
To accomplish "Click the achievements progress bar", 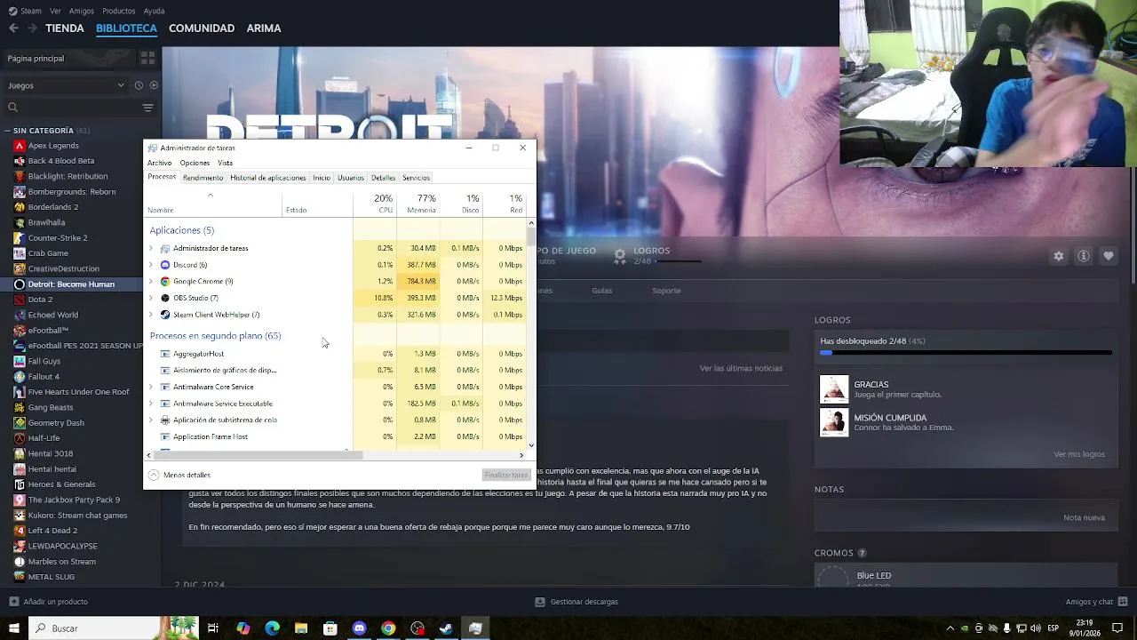I will (966, 353).
